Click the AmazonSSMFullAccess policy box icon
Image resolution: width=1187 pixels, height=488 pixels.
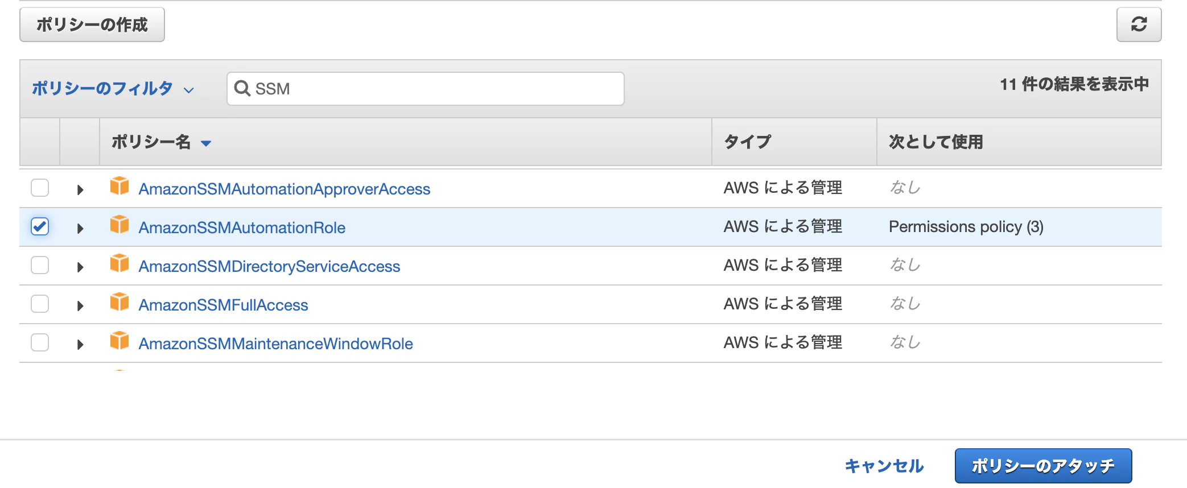click(x=119, y=301)
